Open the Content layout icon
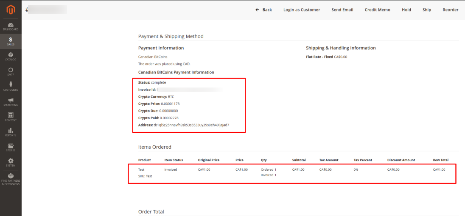 (11, 117)
